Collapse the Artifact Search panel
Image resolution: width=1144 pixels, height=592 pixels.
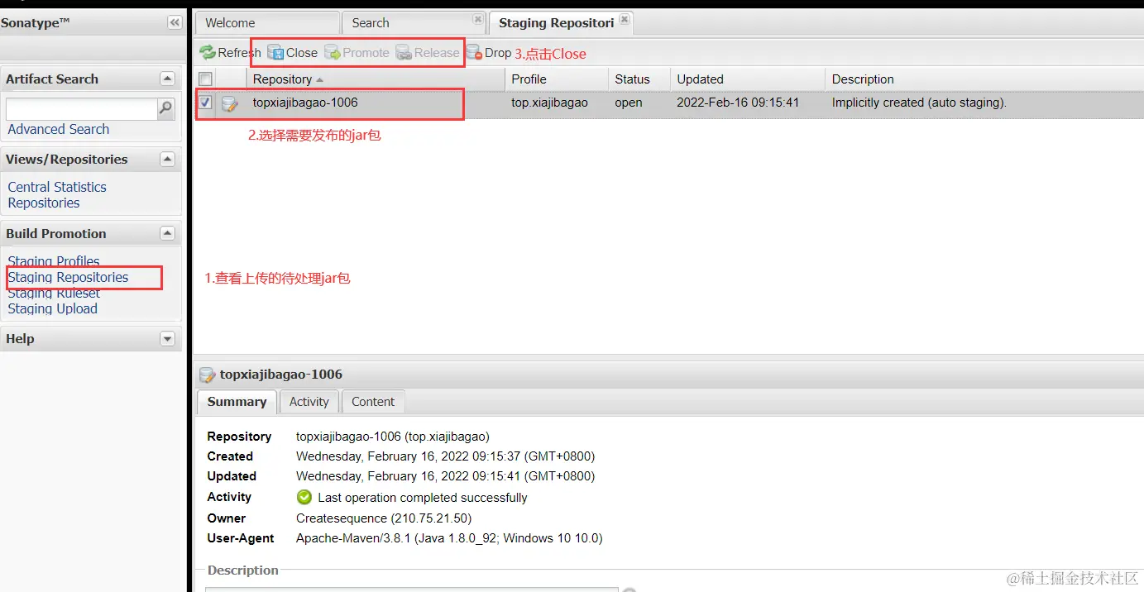[x=168, y=79]
